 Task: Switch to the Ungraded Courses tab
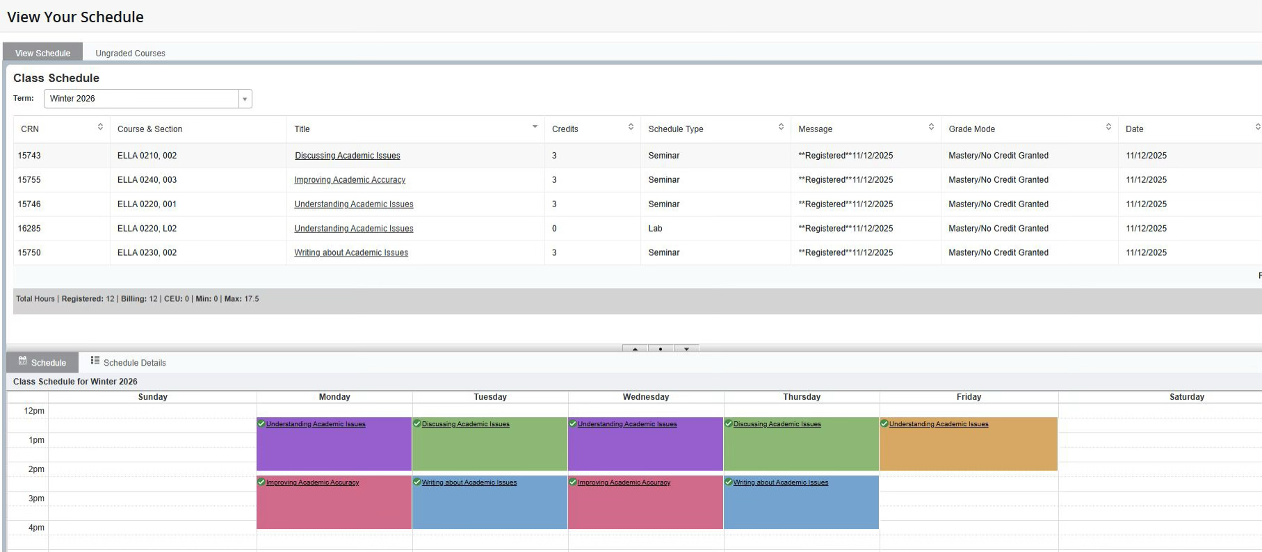130,54
